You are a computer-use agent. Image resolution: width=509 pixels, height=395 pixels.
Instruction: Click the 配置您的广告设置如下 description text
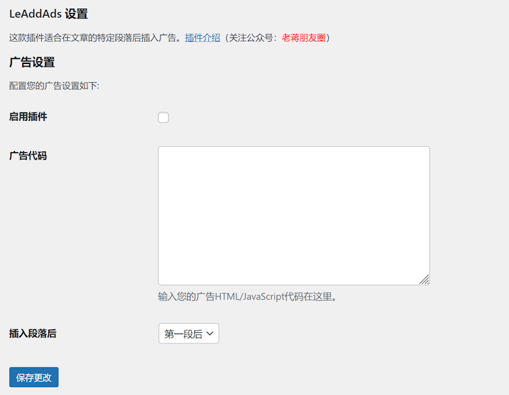(54, 86)
